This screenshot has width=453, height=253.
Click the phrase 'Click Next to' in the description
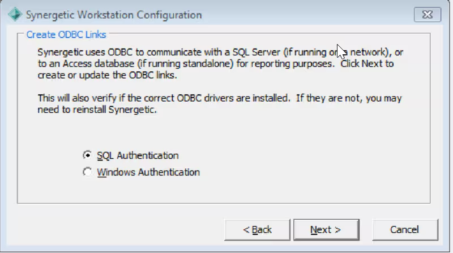pos(367,64)
